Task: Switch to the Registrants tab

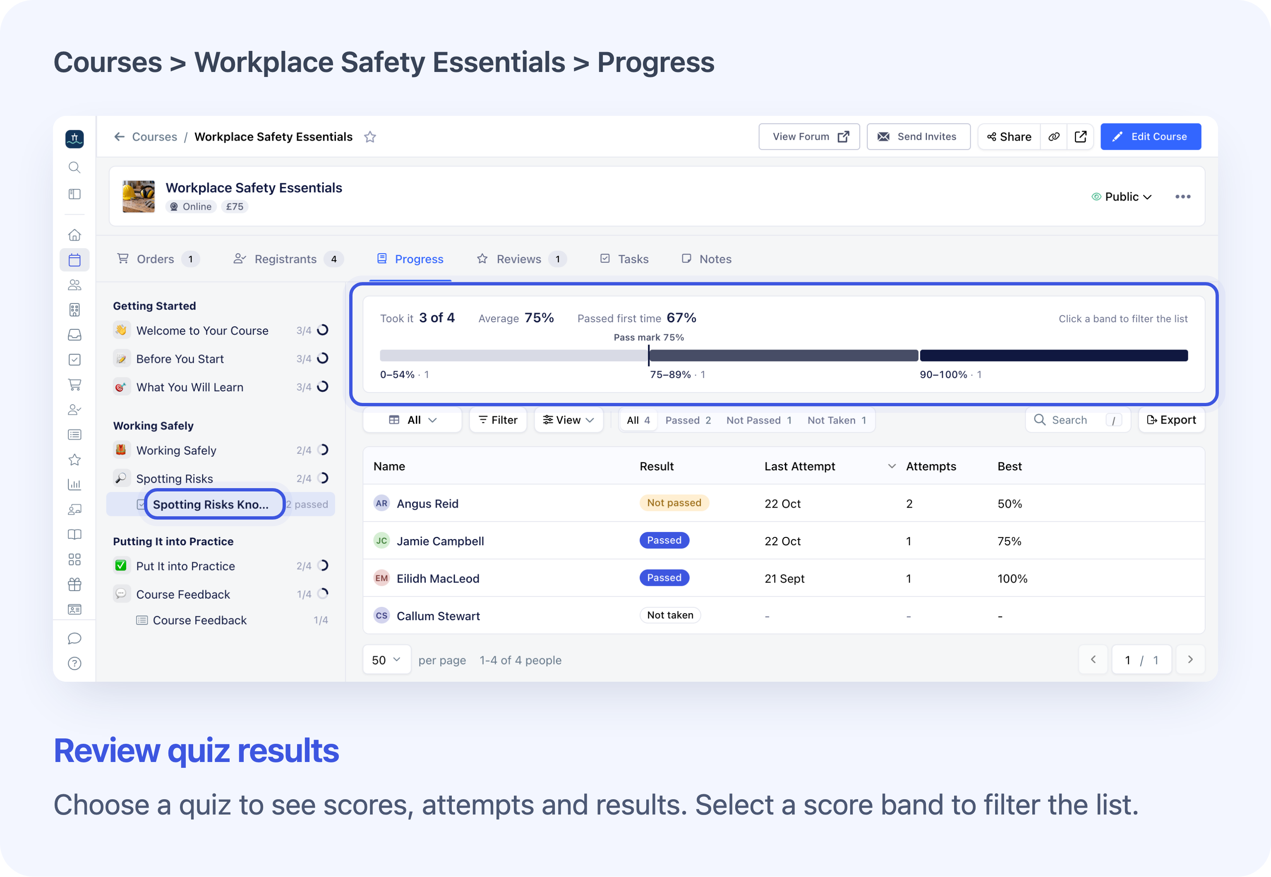Action: (288, 259)
